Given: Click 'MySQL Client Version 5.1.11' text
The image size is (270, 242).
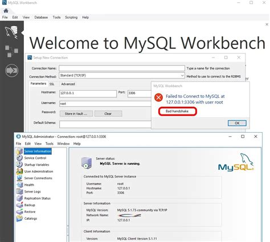Looking at the screenshot, I should [x=137, y=239].
